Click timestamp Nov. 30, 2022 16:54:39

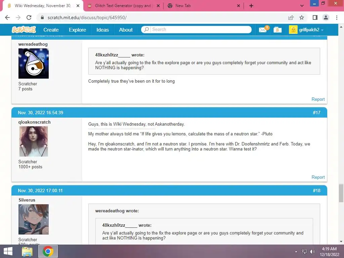pyautogui.click(x=41, y=113)
